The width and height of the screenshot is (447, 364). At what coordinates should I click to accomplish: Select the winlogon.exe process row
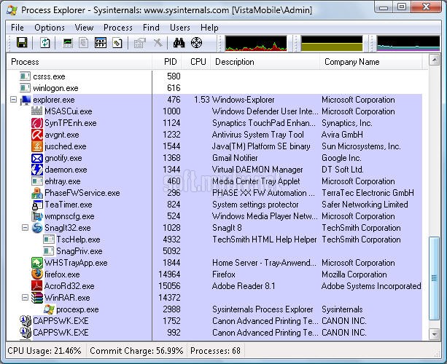click(214, 88)
